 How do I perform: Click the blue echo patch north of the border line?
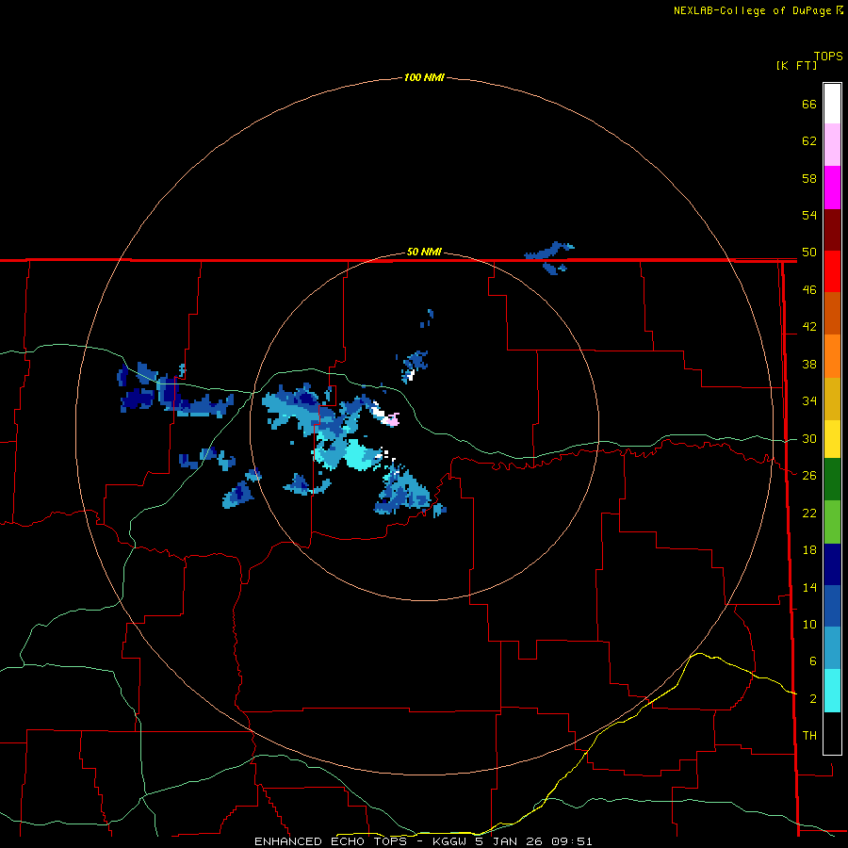coord(548,251)
